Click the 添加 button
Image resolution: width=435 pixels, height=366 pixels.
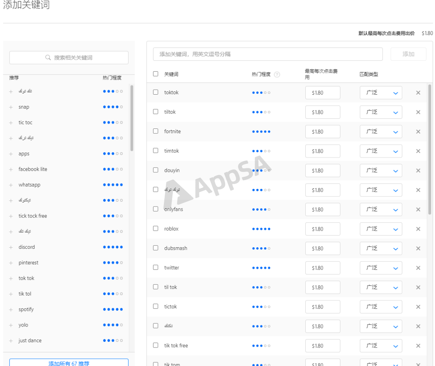tap(408, 54)
